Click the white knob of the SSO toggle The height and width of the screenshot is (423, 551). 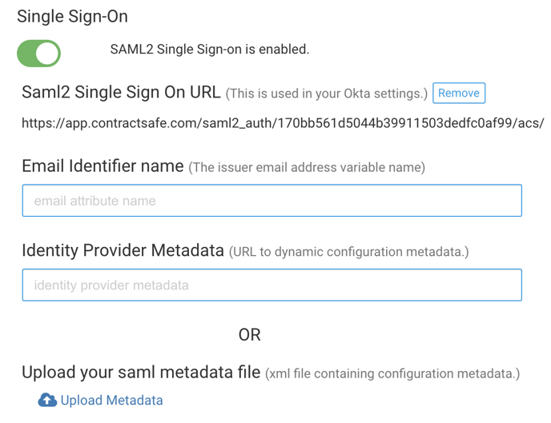coord(47,54)
